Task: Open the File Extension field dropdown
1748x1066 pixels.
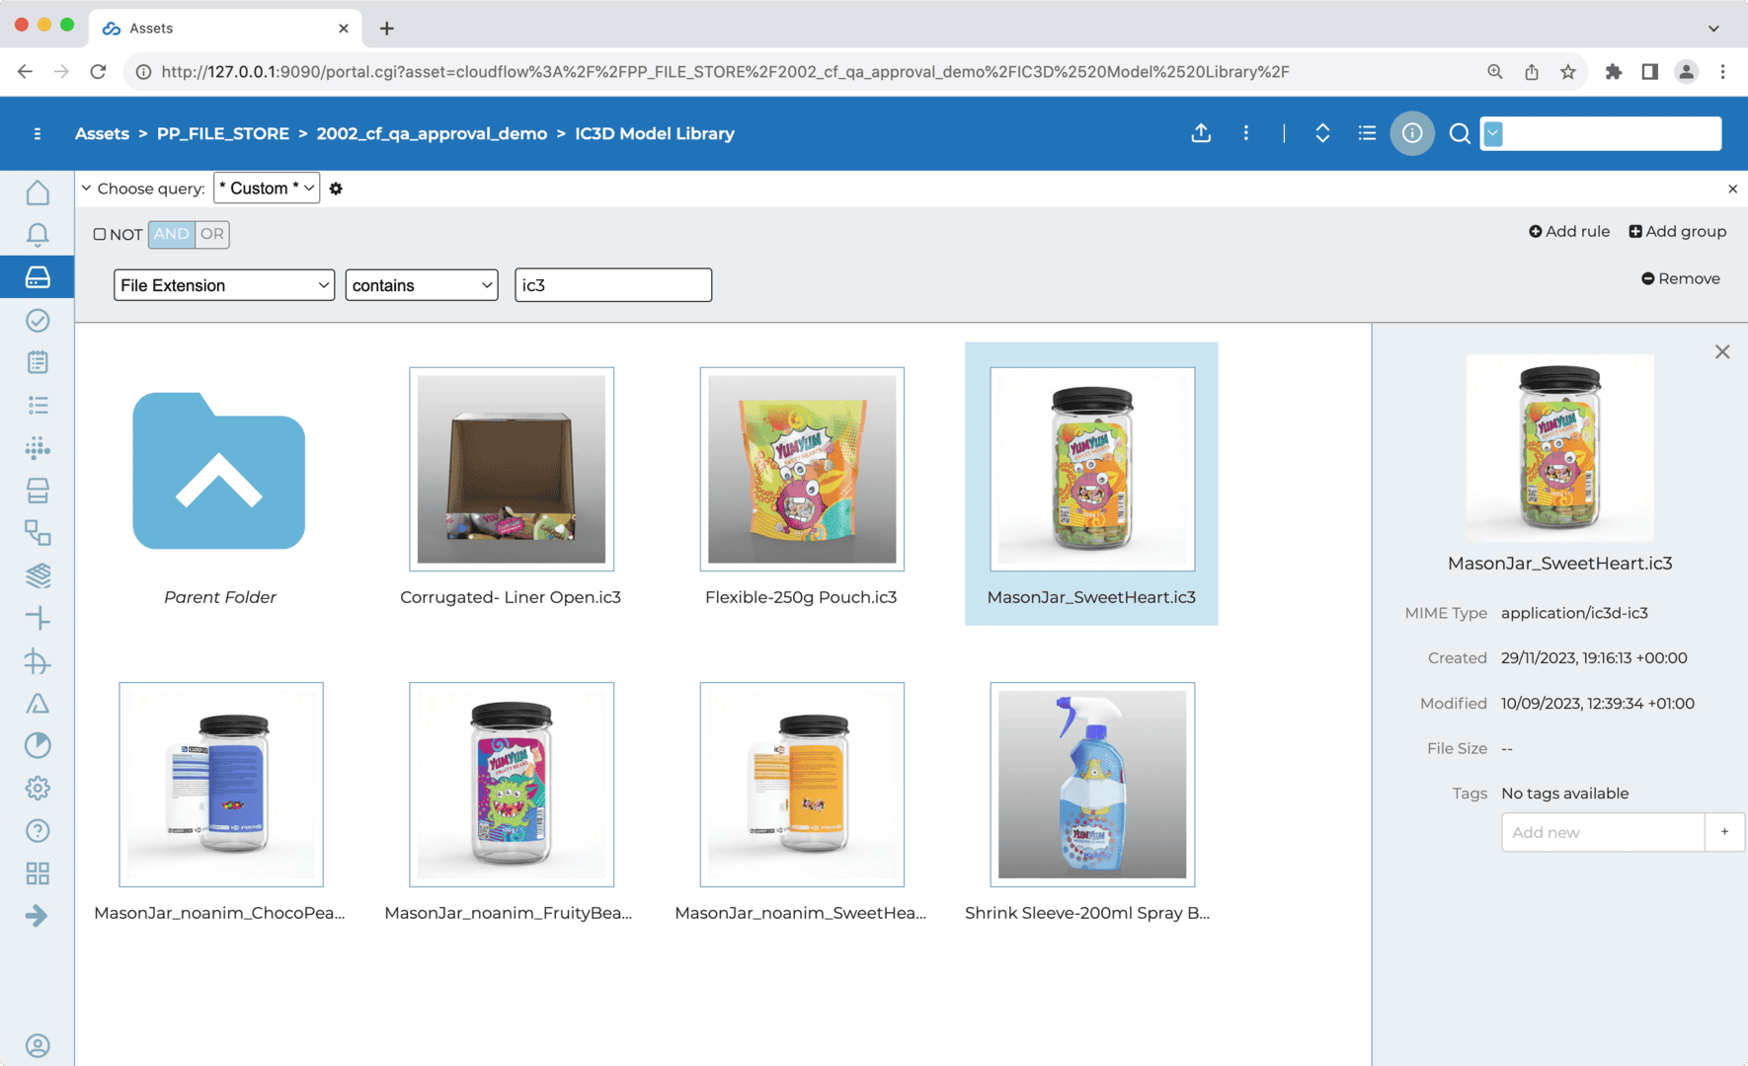Action: point(224,285)
